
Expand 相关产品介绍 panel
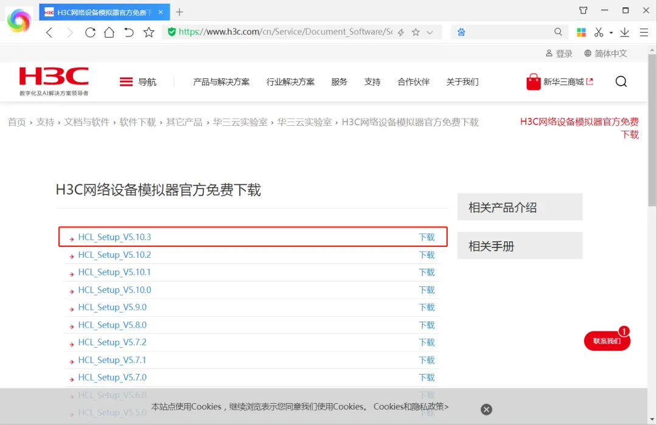pyautogui.click(x=520, y=207)
